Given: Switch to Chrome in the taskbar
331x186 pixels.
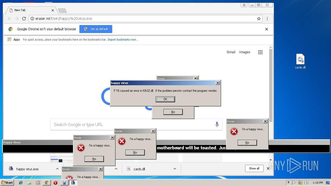Looking at the screenshot, I should pos(47,183).
